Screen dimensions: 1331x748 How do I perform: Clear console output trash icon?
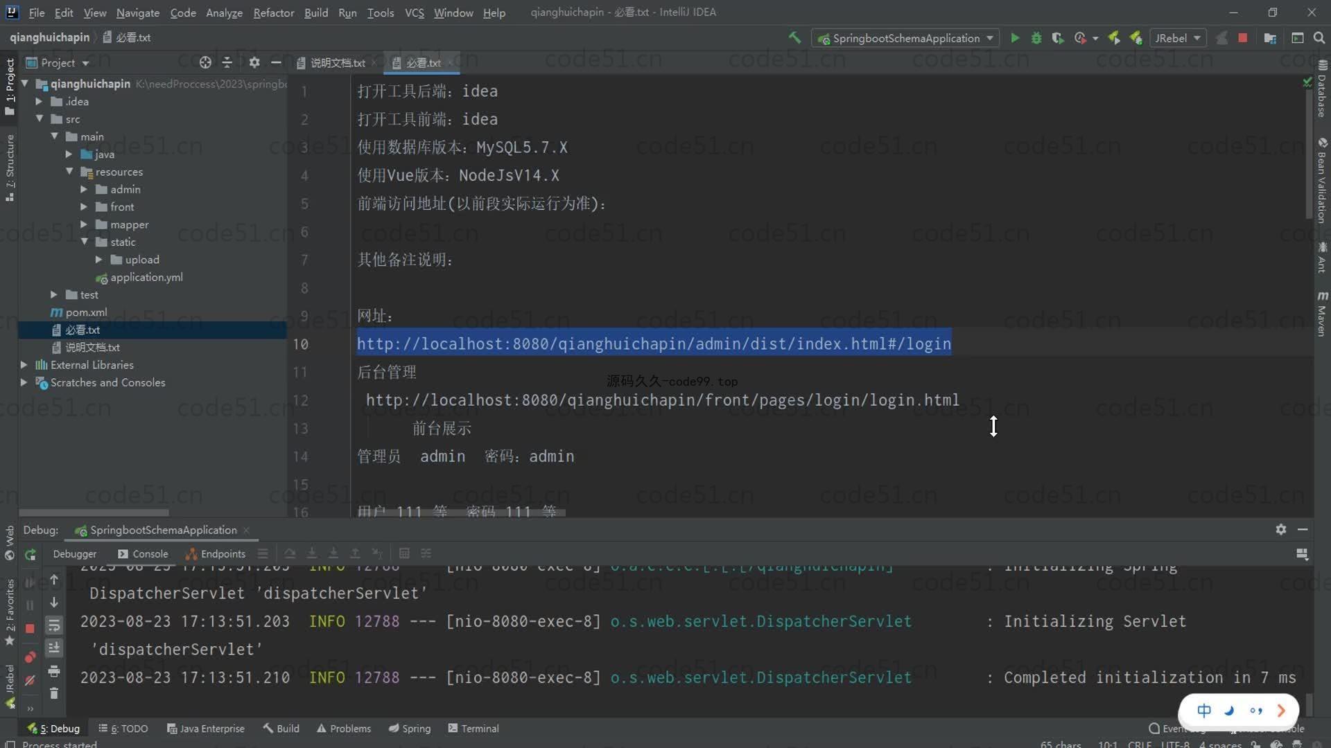pyautogui.click(x=53, y=693)
